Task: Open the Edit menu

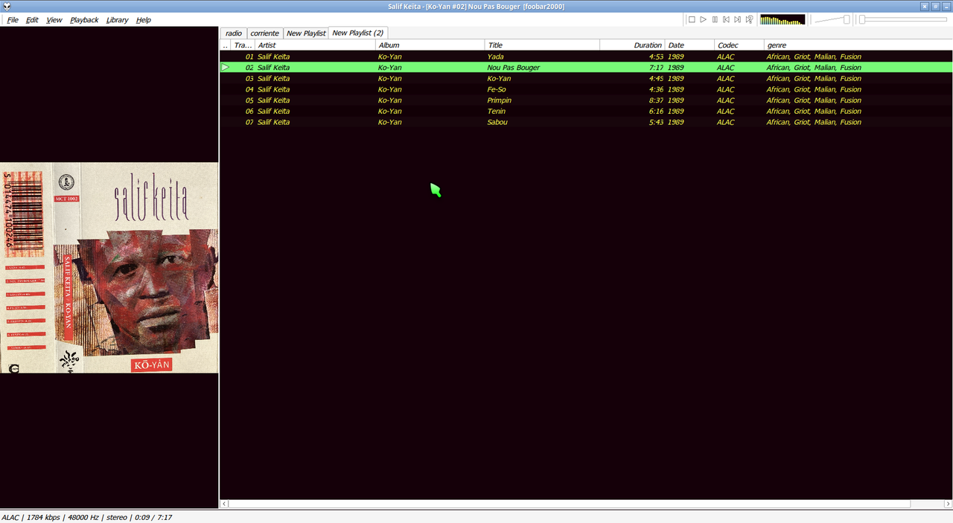Action: tap(32, 20)
